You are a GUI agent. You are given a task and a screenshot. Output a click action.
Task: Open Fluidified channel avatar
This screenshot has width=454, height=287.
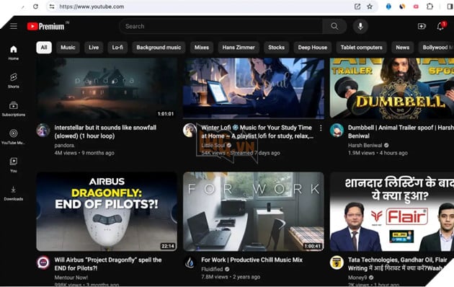click(x=190, y=262)
